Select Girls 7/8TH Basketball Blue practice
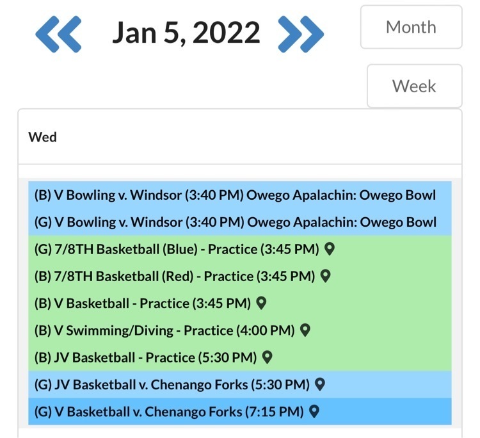480x438 pixels. [176, 249]
